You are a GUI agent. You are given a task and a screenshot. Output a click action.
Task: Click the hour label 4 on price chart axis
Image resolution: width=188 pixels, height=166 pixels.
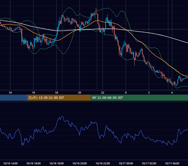click(172, 93)
